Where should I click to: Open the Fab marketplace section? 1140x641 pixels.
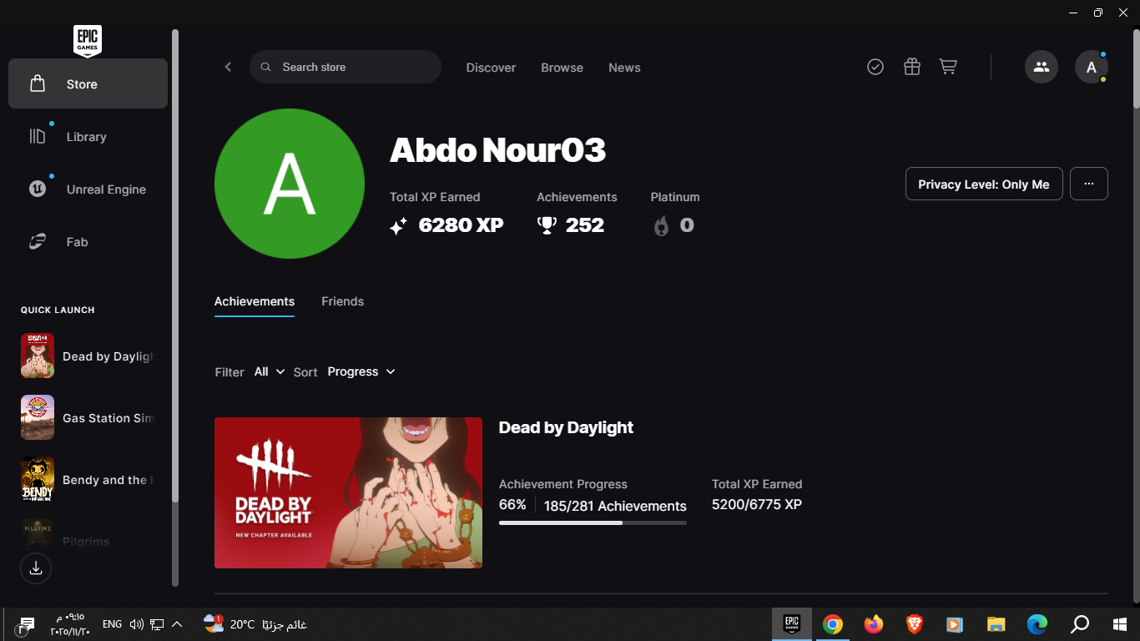(x=77, y=241)
